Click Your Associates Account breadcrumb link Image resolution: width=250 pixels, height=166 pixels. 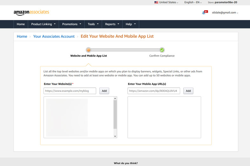(54, 36)
